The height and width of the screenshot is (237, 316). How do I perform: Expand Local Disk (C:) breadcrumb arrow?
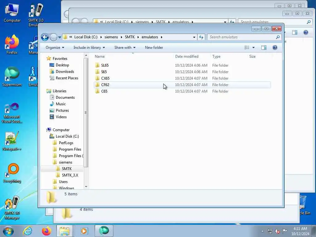101,37
